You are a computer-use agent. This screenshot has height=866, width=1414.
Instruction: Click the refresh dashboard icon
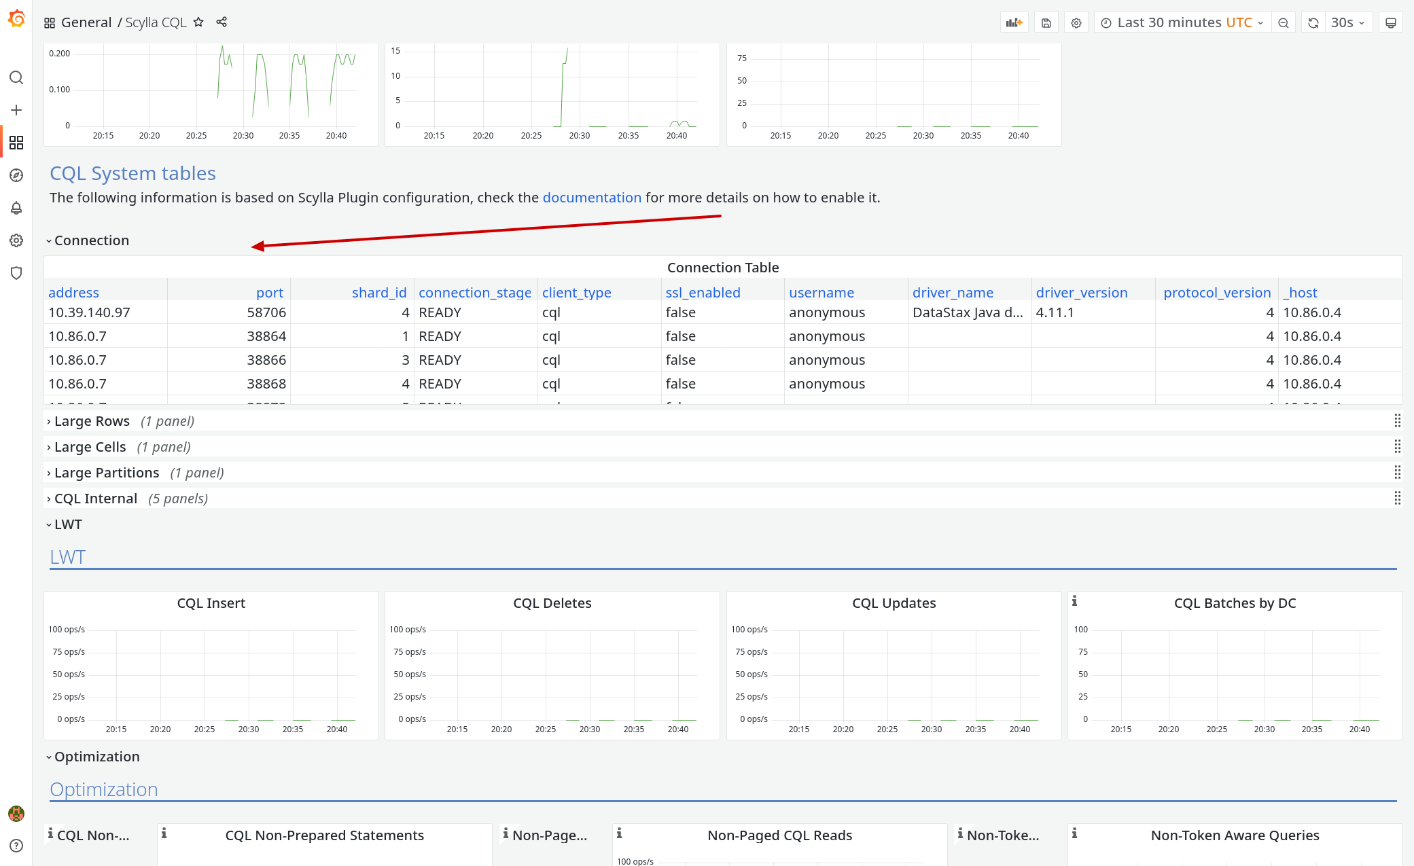(x=1312, y=22)
